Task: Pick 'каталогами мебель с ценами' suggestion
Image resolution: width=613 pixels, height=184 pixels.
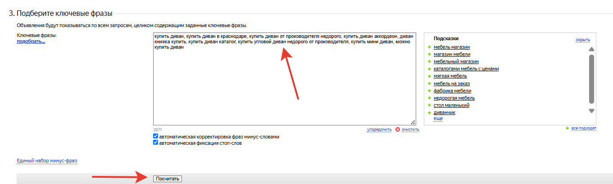Action: click(466, 69)
